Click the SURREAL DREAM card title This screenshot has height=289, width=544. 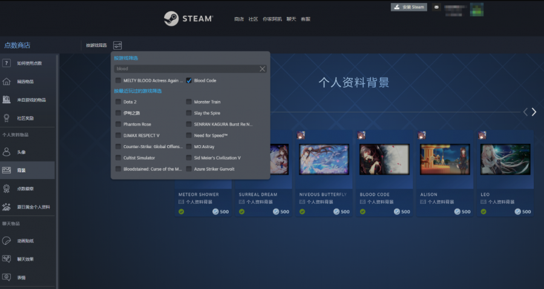[258, 195]
